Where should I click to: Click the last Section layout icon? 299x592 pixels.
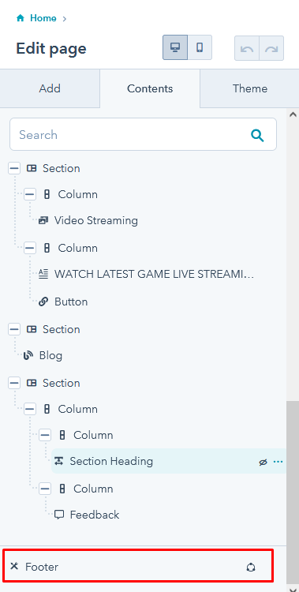[x=32, y=383]
